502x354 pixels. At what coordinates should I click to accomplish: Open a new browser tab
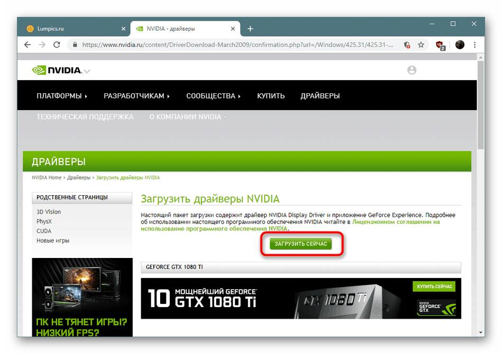250,29
